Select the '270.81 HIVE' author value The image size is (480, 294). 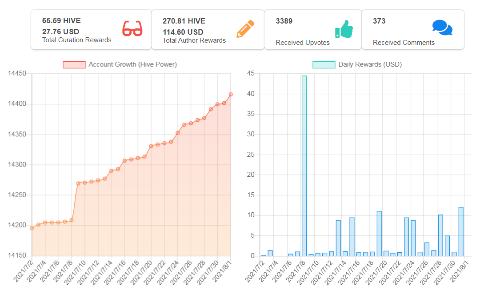(184, 21)
